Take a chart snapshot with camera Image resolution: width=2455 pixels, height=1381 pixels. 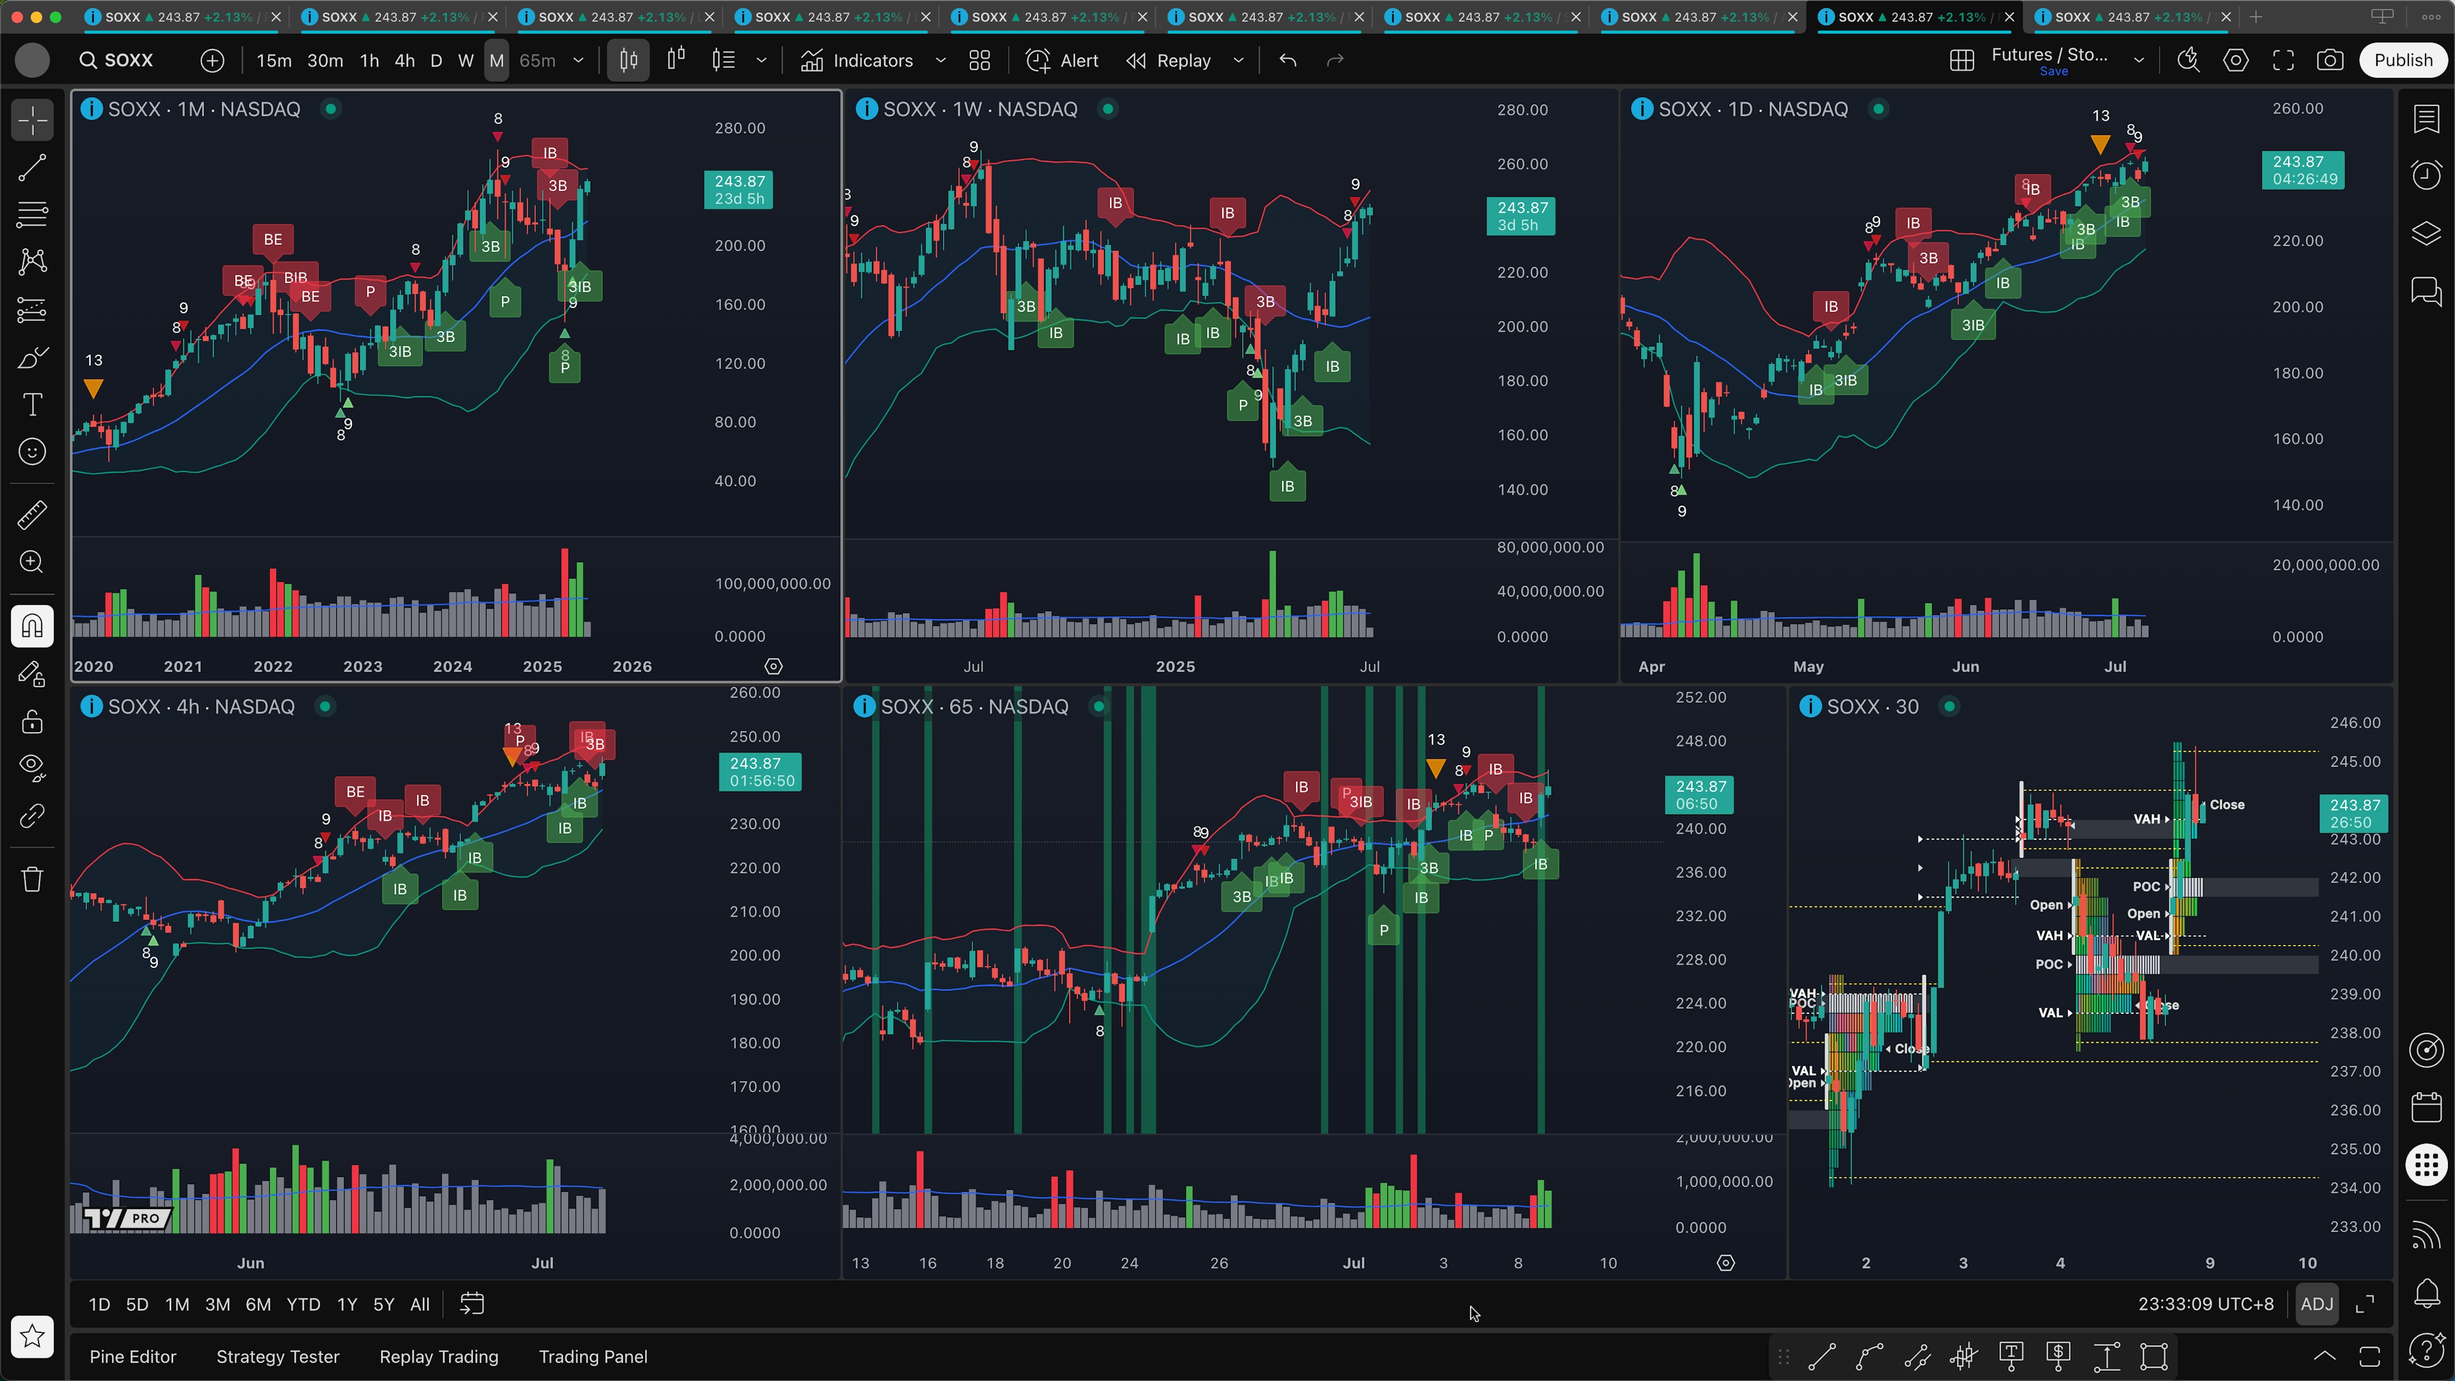tap(2330, 60)
